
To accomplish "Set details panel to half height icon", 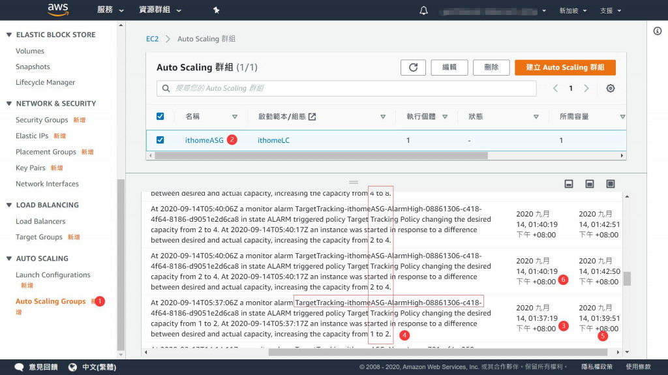I will click(590, 184).
